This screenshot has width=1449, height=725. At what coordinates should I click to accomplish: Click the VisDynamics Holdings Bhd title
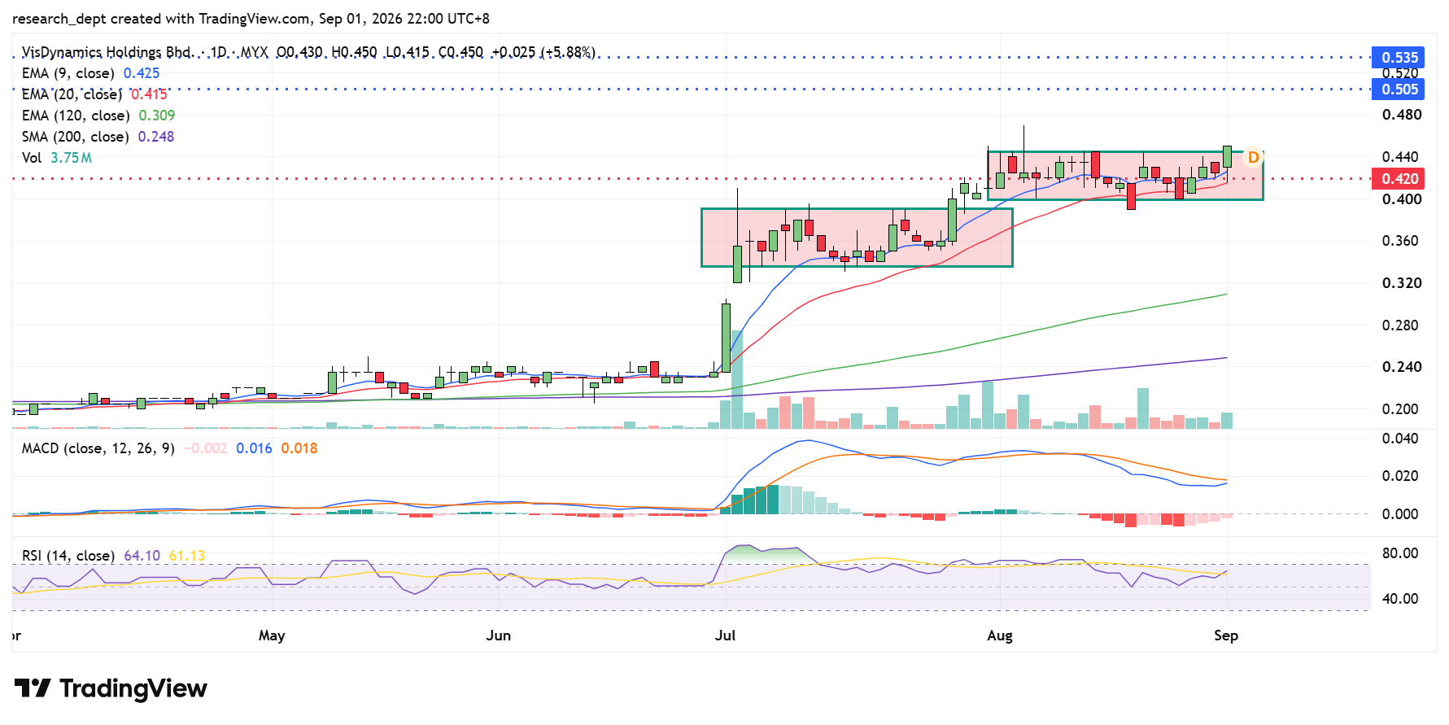[x=107, y=52]
